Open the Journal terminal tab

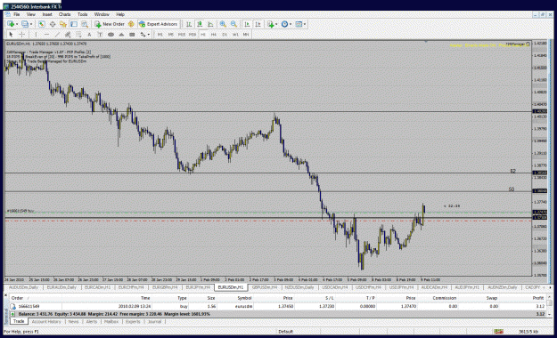[154, 322]
